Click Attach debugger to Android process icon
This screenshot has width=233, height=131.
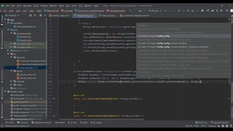pos(193,11)
